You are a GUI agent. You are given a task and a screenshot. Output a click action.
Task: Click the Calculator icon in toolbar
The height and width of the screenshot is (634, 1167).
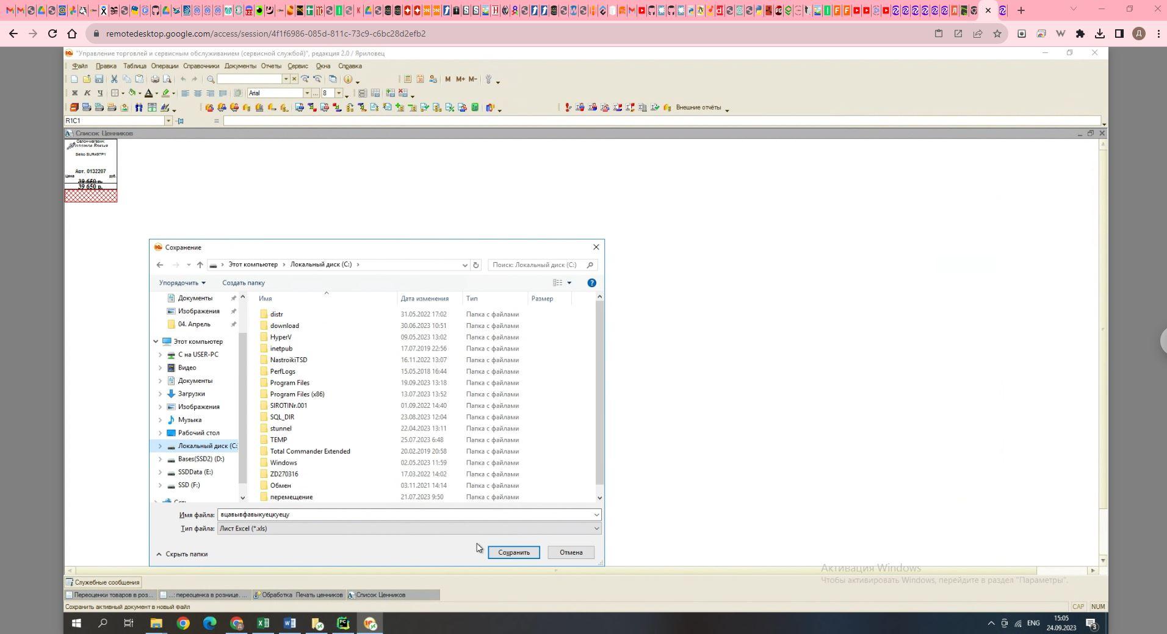click(x=408, y=79)
